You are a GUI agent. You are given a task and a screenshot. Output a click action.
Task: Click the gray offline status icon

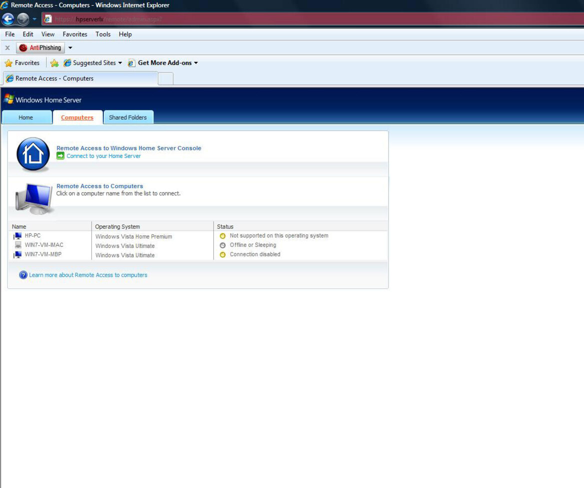[223, 245]
